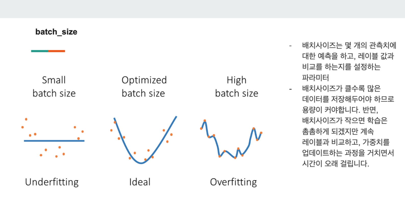Click the Small batch size label
The height and width of the screenshot is (218, 405).
pos(54,87)
